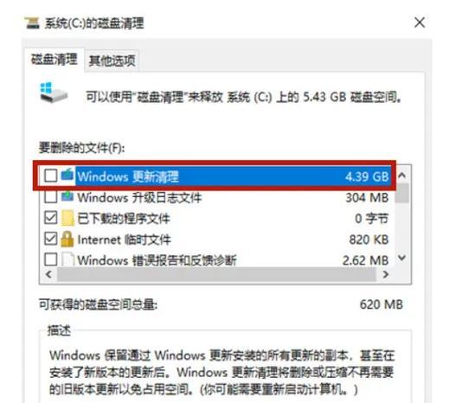The width and height of the screenshot is (456, 403).
Task: Click the file list scroll down arrow
Action: pos(402,258)
